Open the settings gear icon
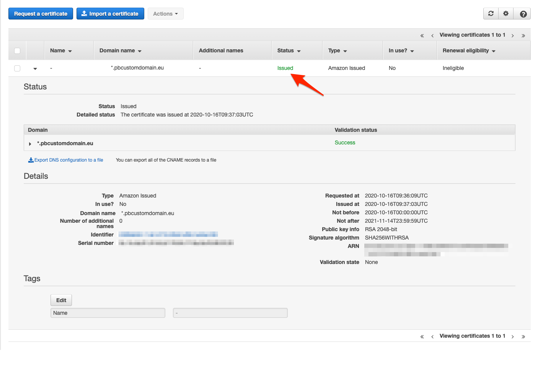The image size is (538, 374). pyautogui.click(x=506, y=14)
